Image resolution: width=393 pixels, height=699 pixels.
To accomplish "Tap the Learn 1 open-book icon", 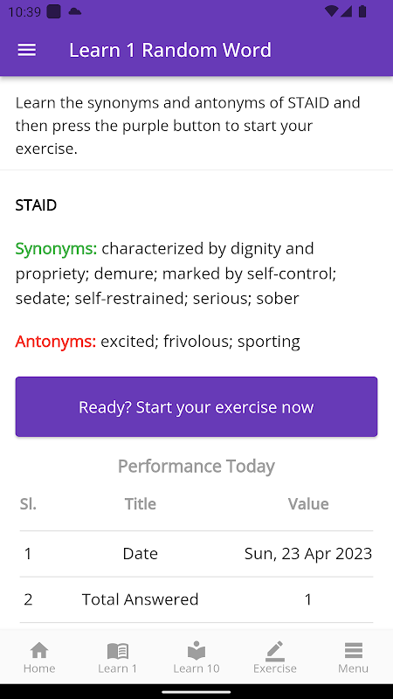I will pyautogui.click(x=118, y=651).
